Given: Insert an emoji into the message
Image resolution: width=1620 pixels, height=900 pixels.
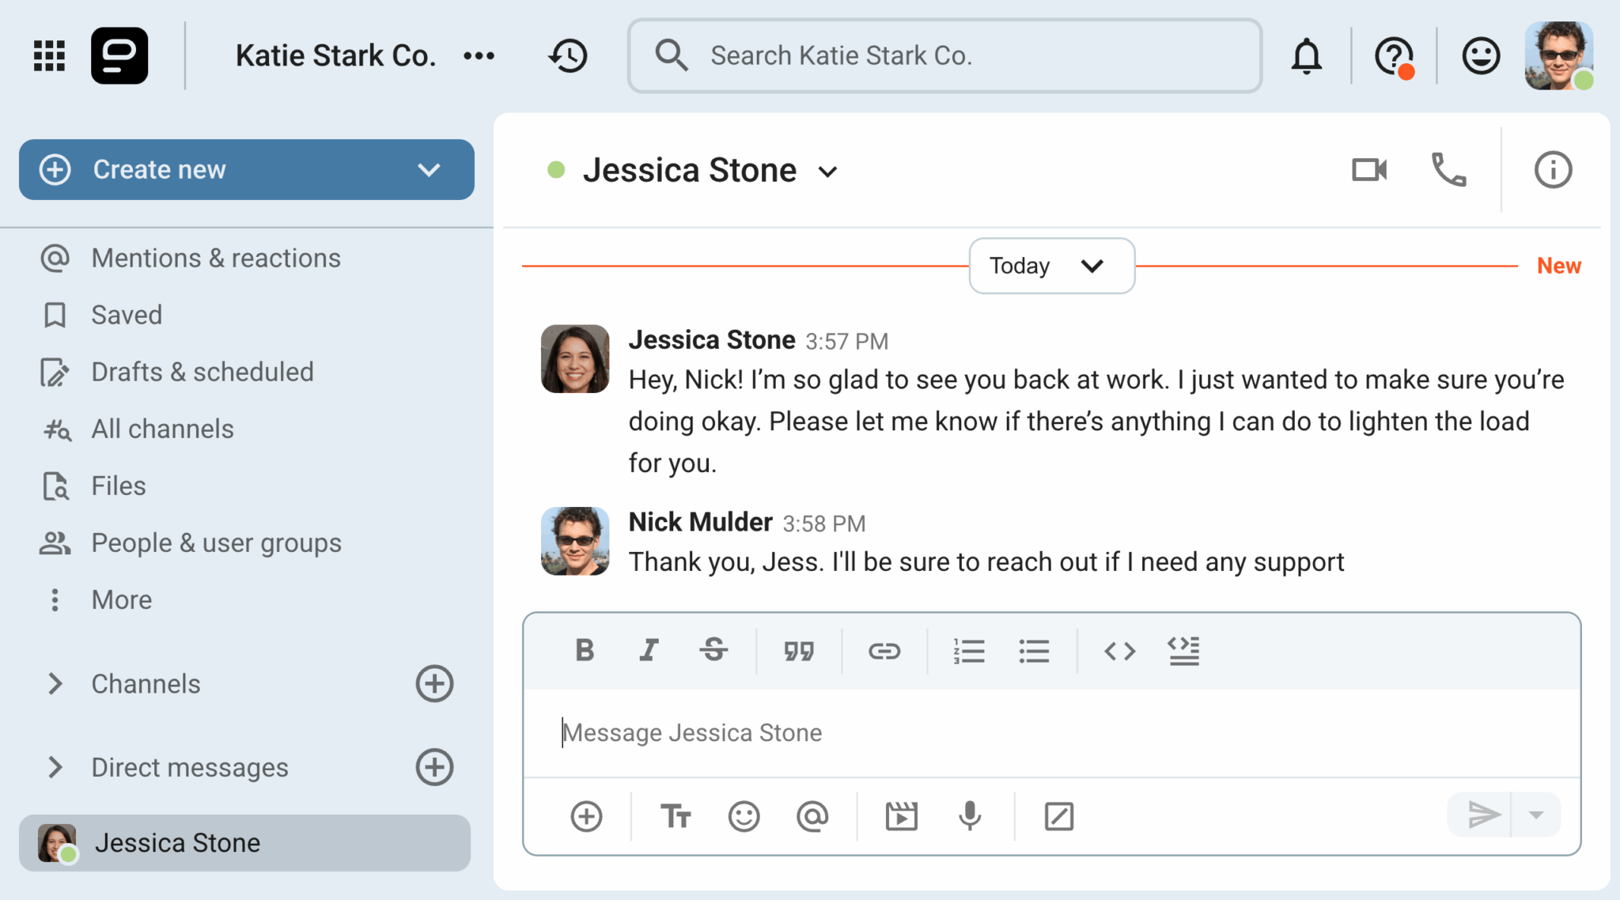Looking at the screenshot, I should 744,815.
